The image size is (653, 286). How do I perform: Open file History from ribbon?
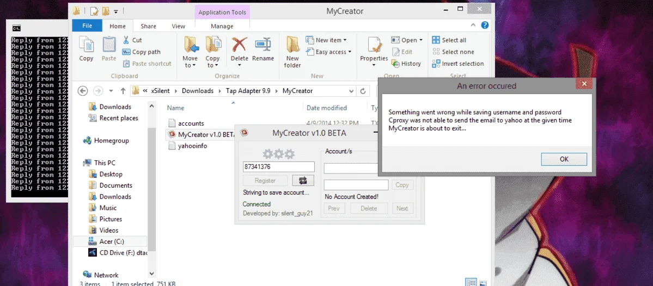[x=406, y=64]
